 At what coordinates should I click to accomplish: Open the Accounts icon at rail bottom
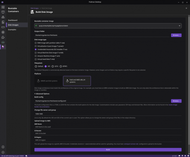point(3,147)
